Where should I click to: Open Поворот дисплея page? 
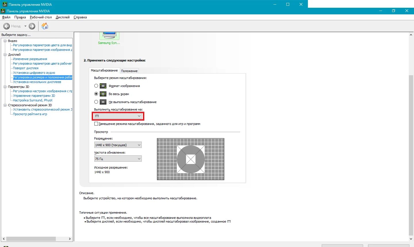tap(26, 68)
